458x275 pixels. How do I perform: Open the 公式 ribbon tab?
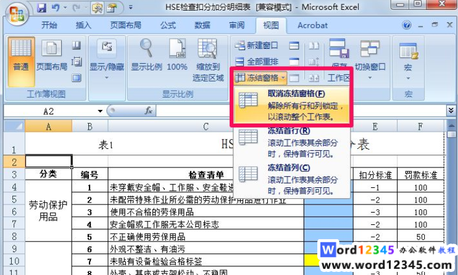(168, 25)
